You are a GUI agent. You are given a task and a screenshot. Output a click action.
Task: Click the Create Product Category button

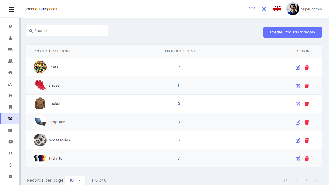pos(293,32)
